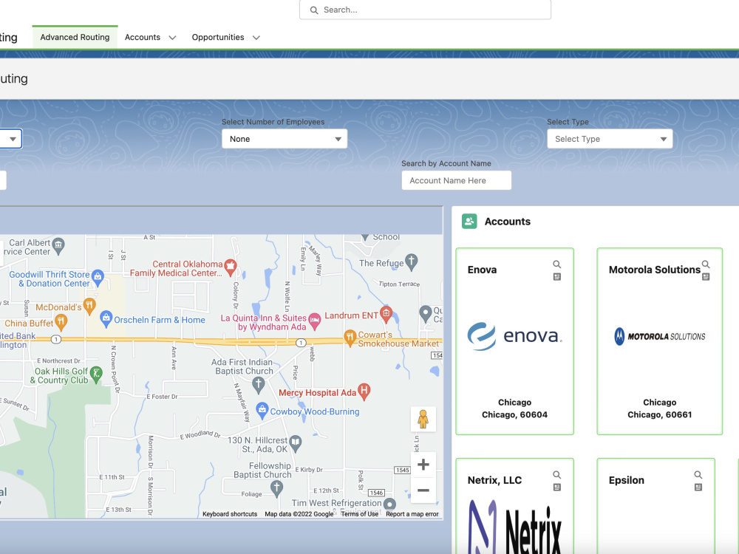Open the Select Number of Employees dropdown
Image resolution: width=739 pixels, height=554 pixels.
coord(285,139)
